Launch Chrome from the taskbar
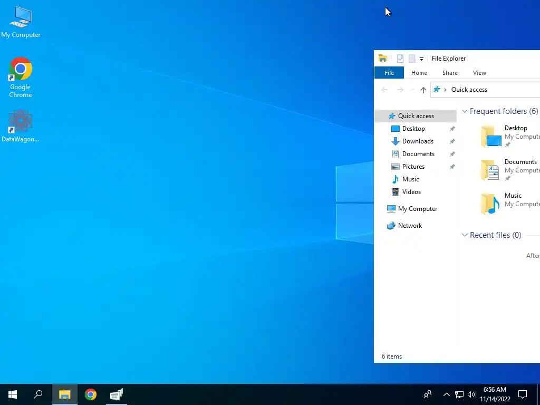Viewport: 540px width, 405px height. point(91,394)
